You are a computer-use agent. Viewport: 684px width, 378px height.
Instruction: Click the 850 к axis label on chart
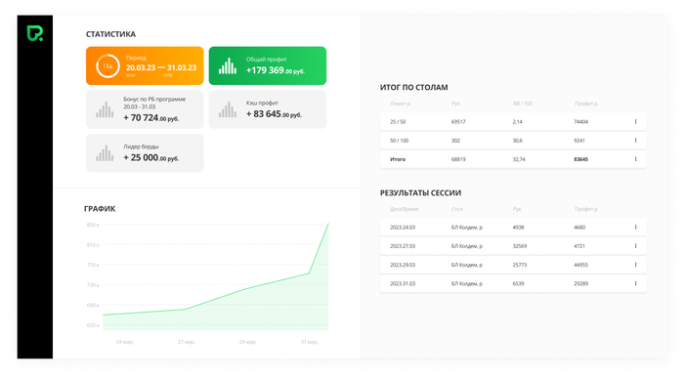tap(93, 225)
